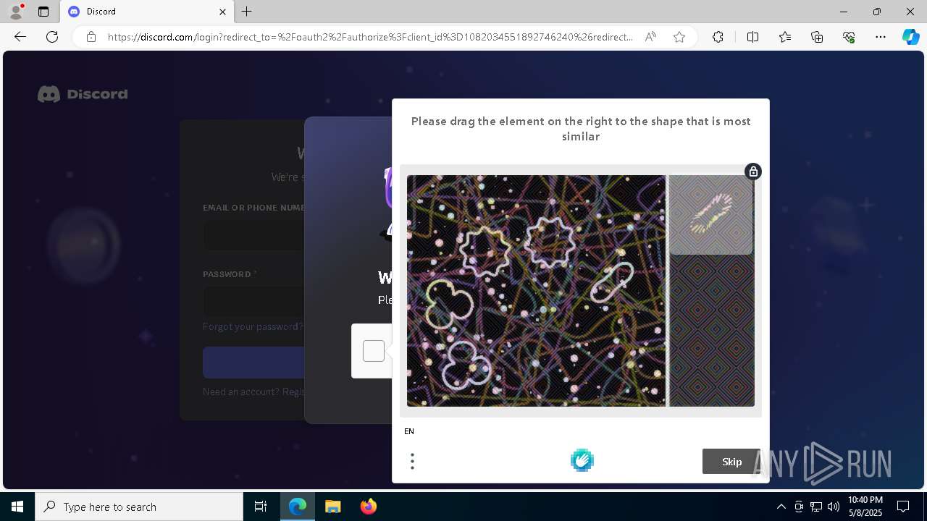Open the Favorites list
This screenshot has height=521, width=927.
click(x=785, y=37)
